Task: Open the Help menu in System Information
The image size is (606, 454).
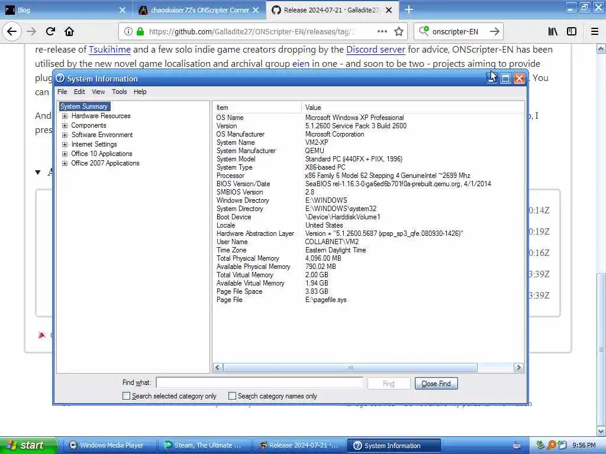Action: point(140,92)
